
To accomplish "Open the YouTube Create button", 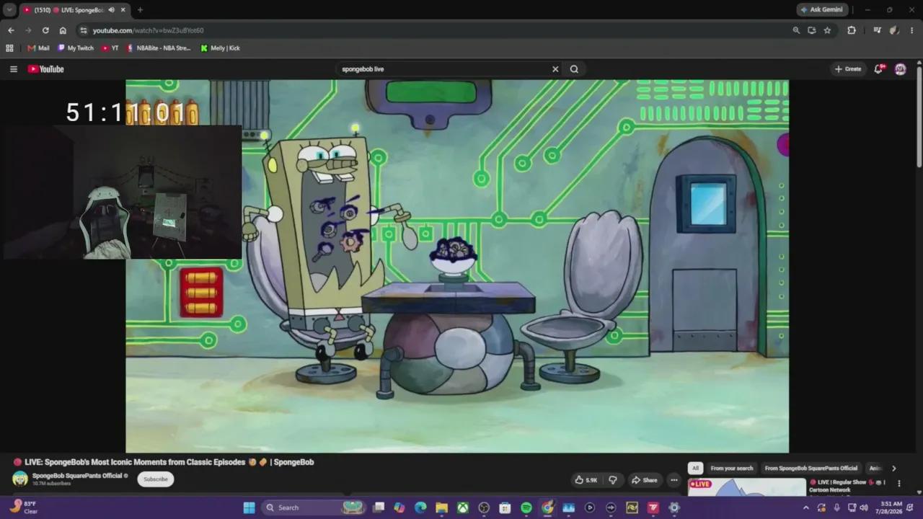I will [x=848, y=69].
